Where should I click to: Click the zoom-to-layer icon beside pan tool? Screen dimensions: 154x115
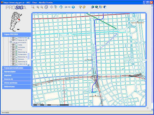tap(56, 7)
